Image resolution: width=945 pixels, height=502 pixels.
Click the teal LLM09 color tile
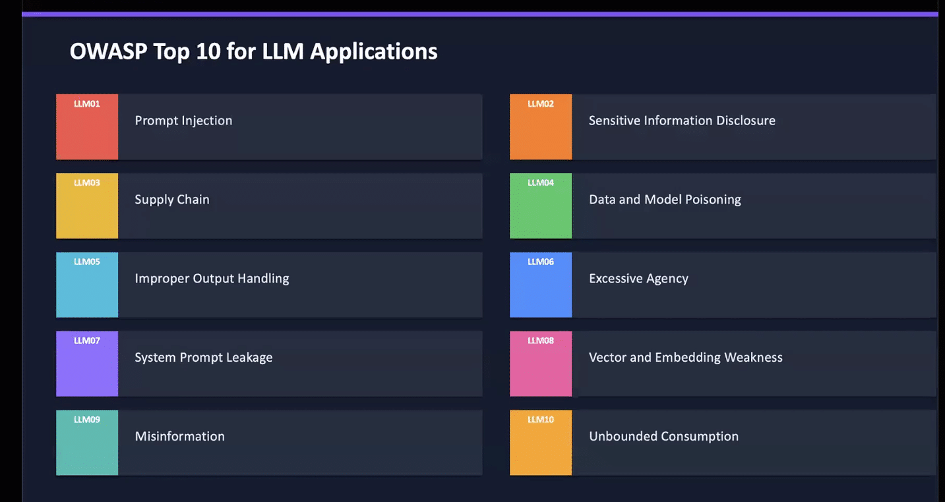(x=87, y=443)
